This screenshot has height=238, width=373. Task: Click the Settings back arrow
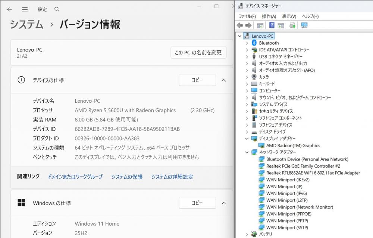point(10,9)
